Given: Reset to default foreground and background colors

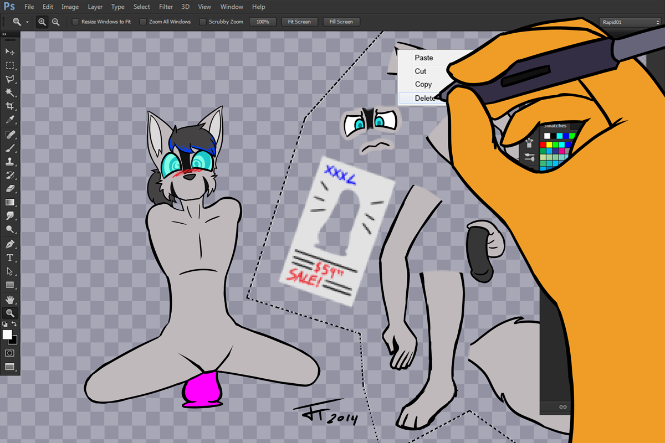Looking at the screenshot, I should click(6, 324).
